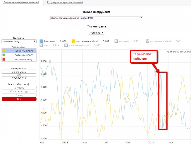Select клиенты short comparison option

[x=19, y=51]
